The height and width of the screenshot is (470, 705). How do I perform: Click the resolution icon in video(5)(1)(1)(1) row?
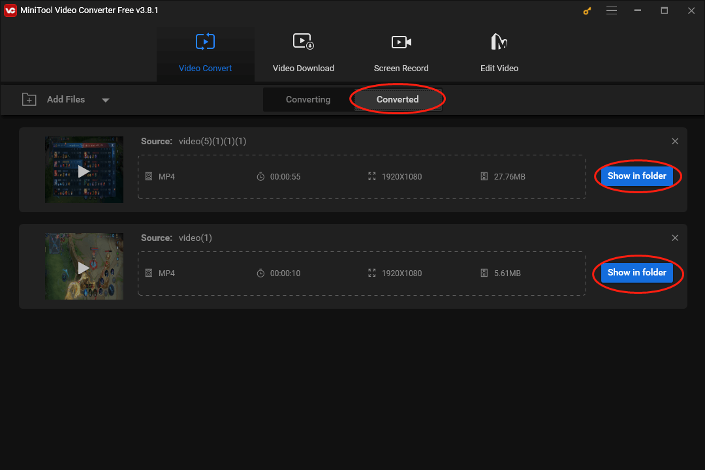pos(372,176)
